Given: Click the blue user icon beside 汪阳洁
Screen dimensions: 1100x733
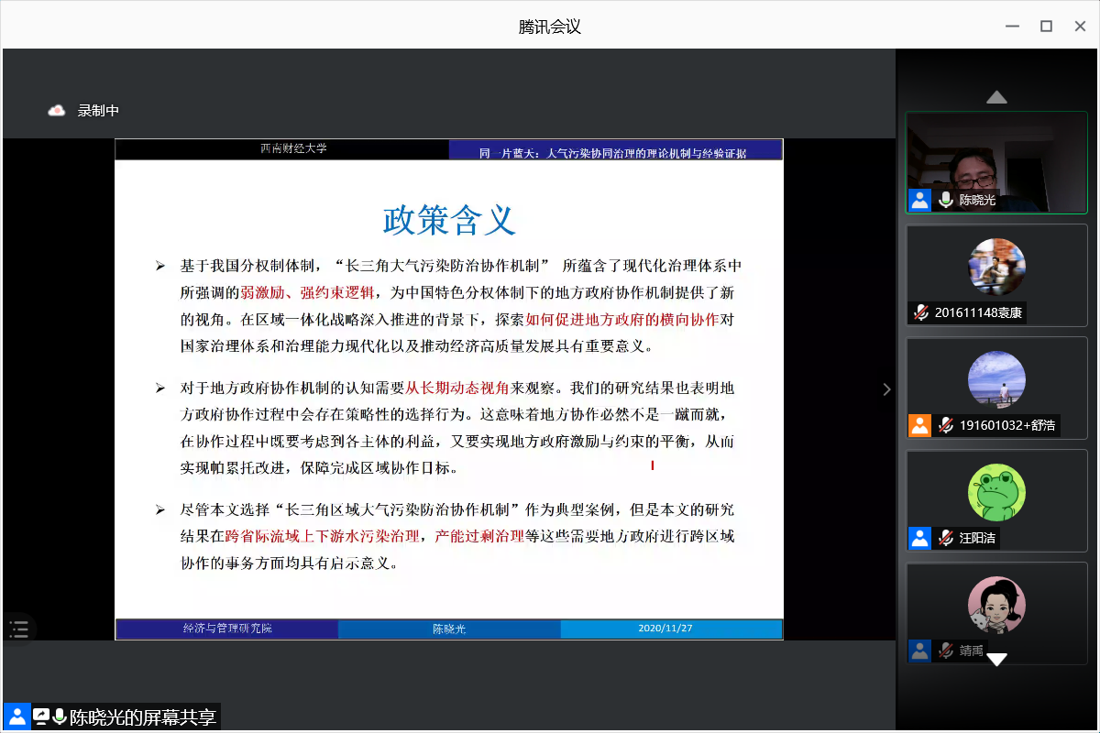Looking at the screenshot, I should [919, 538].
